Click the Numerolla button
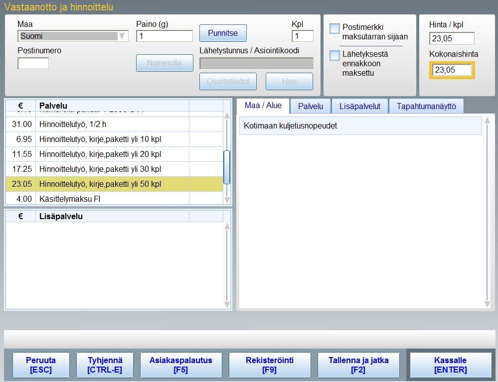The width and height of the screenshot is (498, 382). point(165,63)
